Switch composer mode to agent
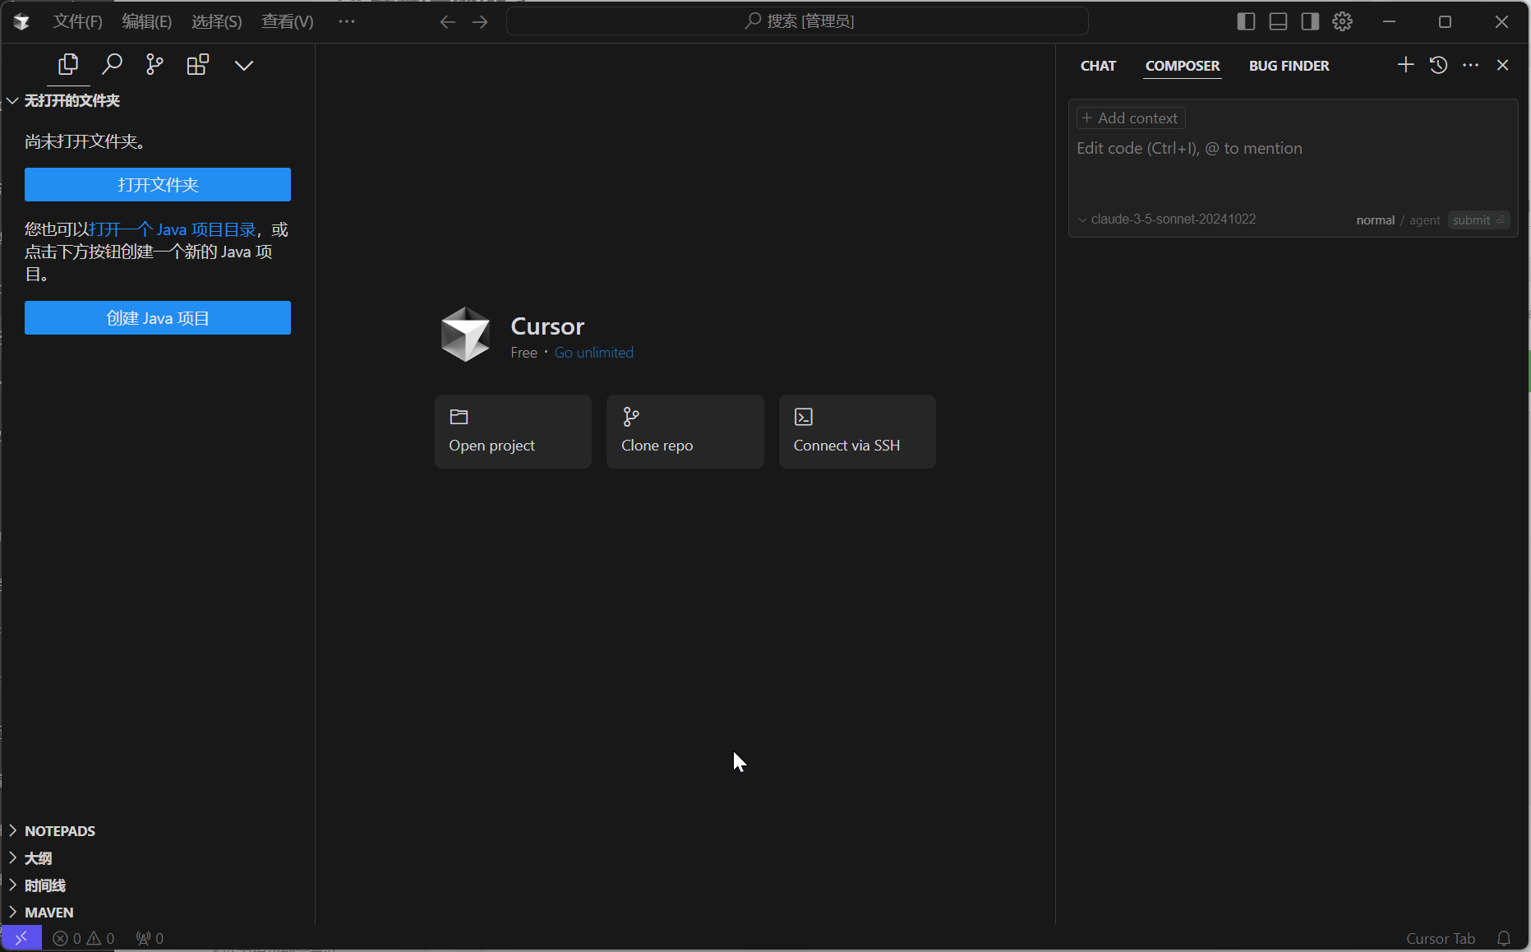This screenshot has height=952, width=1531. point(1424,220)
